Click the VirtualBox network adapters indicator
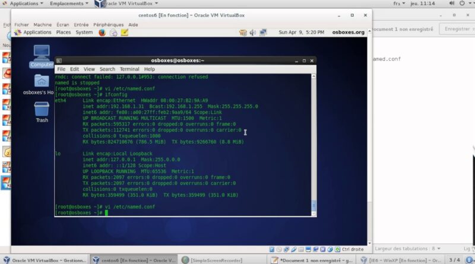Viewport: 475px width, 264px height. (286, 249)
